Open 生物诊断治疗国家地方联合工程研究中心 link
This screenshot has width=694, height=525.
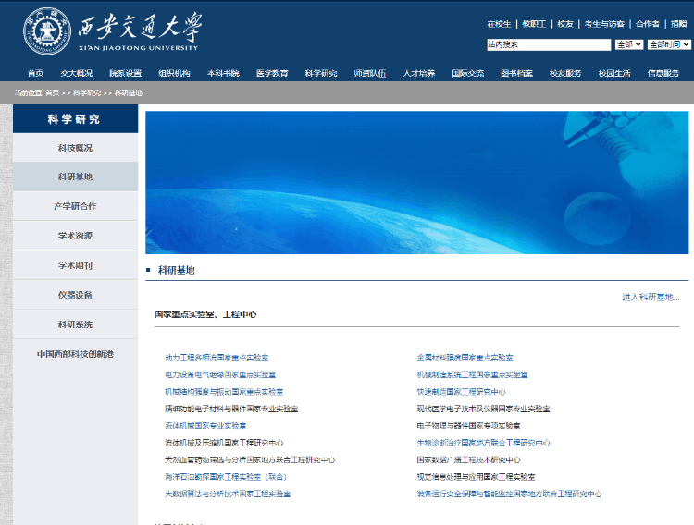[x=483, y=443]
